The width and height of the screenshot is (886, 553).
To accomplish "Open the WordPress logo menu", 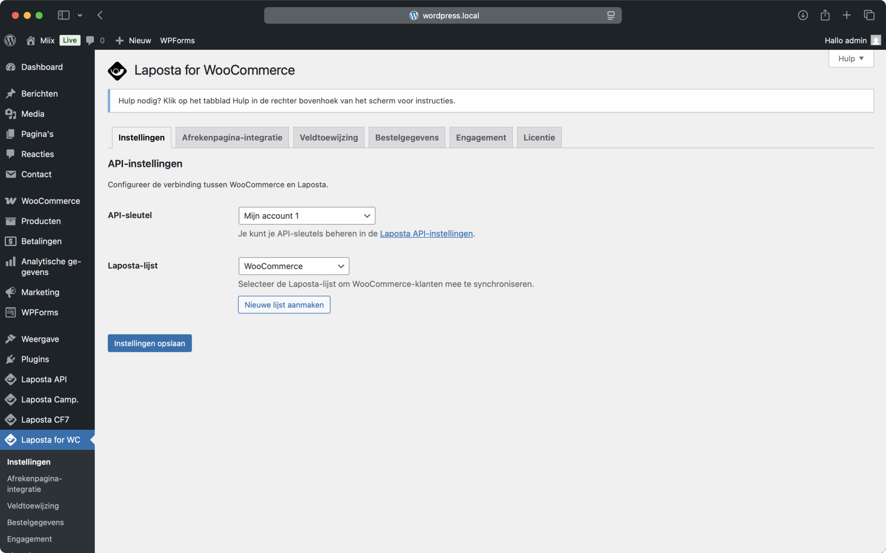I will 10,40.
